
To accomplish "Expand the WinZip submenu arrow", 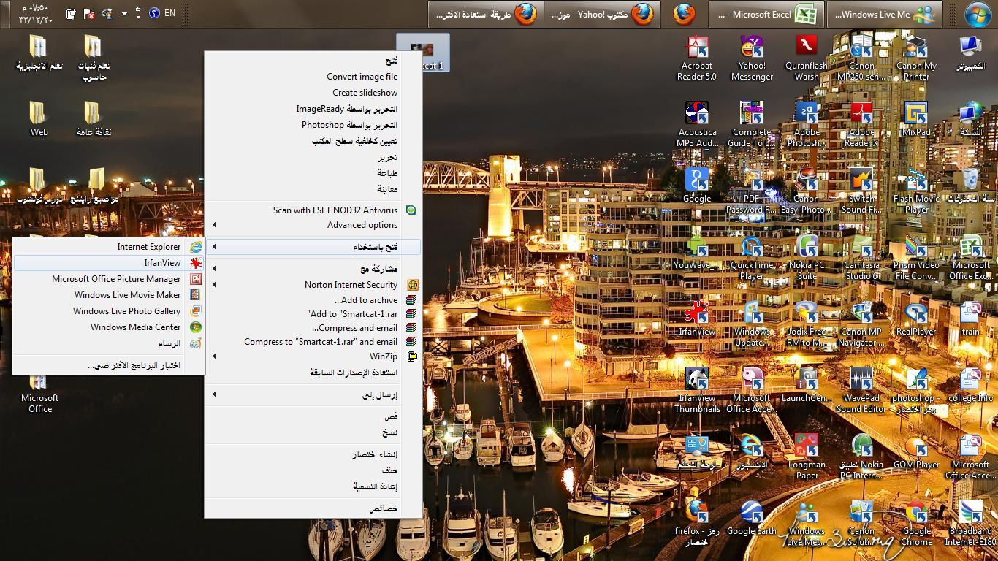I will pos(214,356).
